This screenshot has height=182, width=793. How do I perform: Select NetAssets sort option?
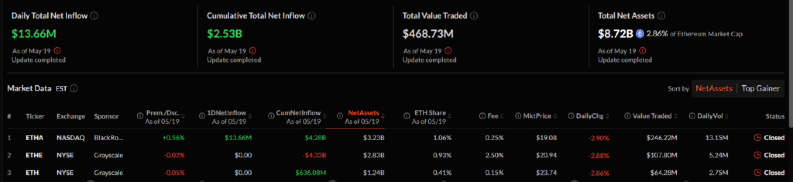[x=714, y=89]
